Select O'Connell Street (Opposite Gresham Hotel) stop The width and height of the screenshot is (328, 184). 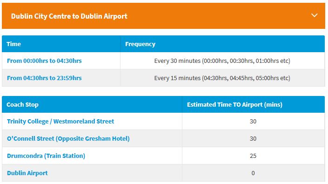tap(68, 138)
